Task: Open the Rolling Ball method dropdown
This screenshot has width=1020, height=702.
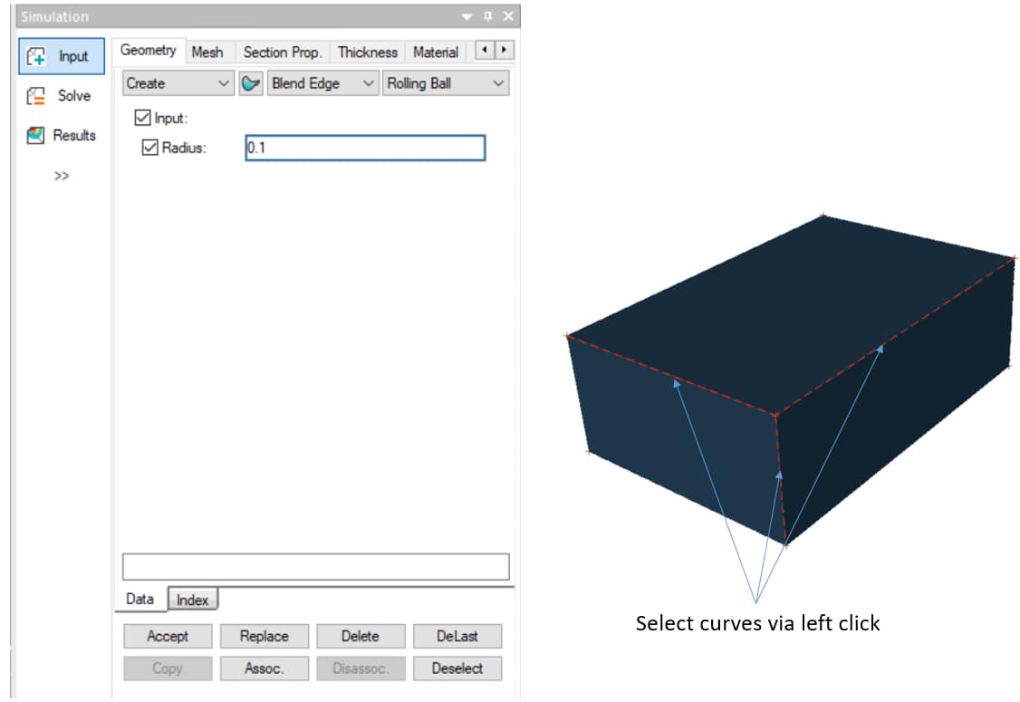Action: [445, 84]
